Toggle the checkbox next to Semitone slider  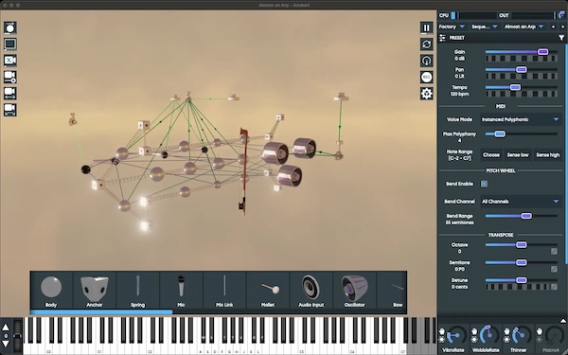click(554, 269)
